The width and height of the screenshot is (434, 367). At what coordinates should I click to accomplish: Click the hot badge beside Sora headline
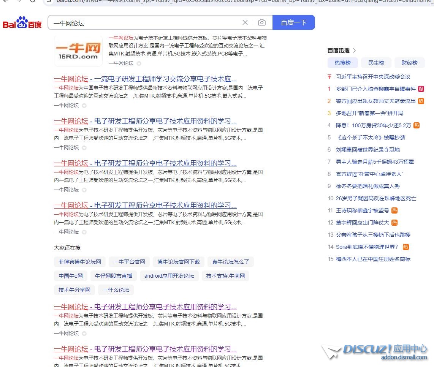pos(405,247)
